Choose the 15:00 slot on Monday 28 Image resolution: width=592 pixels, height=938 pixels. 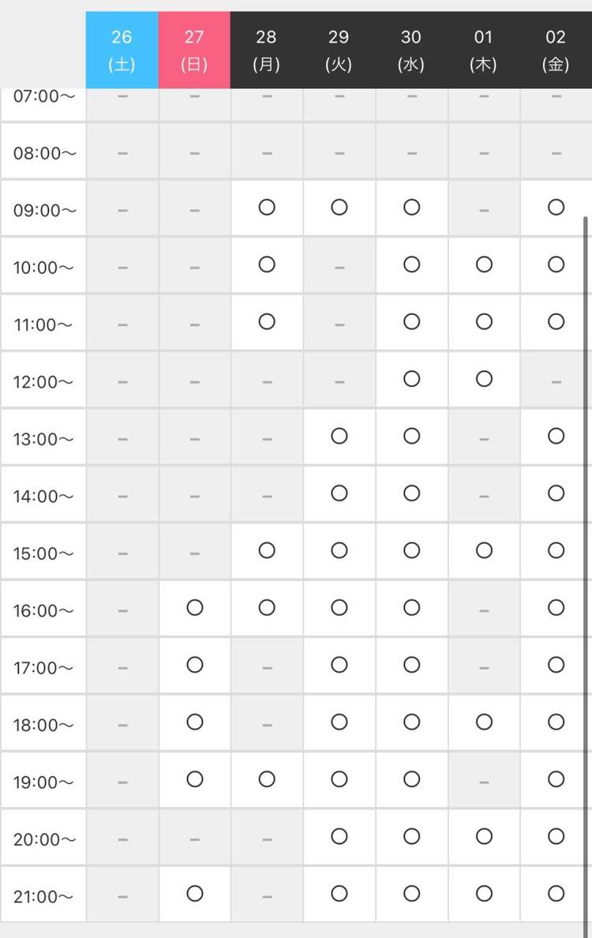(267, 550)
